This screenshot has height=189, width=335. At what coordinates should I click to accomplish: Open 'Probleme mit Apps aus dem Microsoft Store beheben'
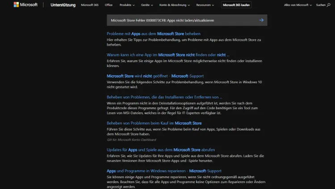[153, 34]
